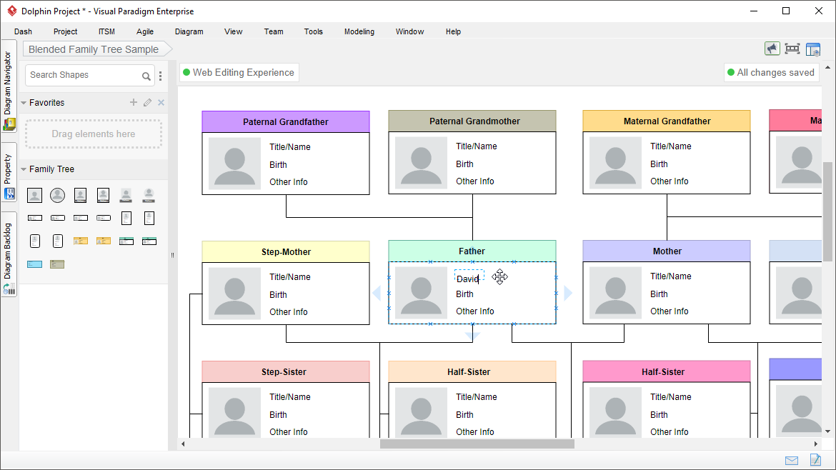Click the Web Editing Experience button
This screenshot has width=836, height=470.
(239, 72)
